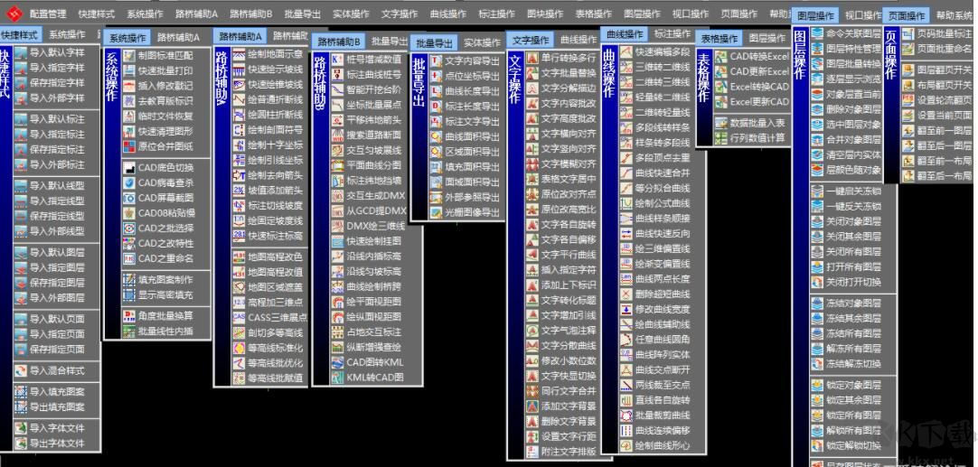Click the CAD转换Excel icon

720,56
